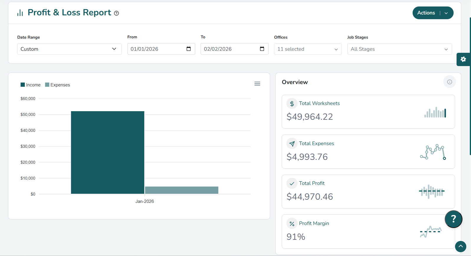Screen dimensions: 471x256
Task: Click the Total Expenses paper plane icon
Action: (292, 144)
